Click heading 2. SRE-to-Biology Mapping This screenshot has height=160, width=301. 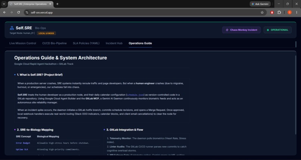[x=35, y=130]
